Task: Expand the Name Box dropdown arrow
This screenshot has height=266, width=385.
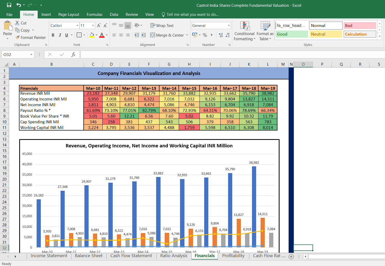Action: tap(31, 54)
